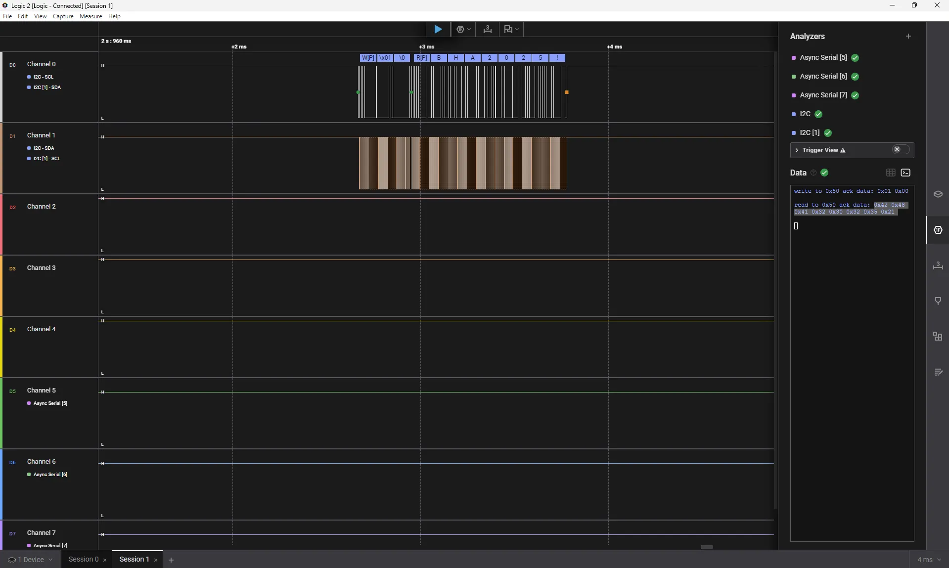This screenshot has width=949, height=568.
Task: Open the Extensions sidebar panel
Action: click(x=938, y=337)
